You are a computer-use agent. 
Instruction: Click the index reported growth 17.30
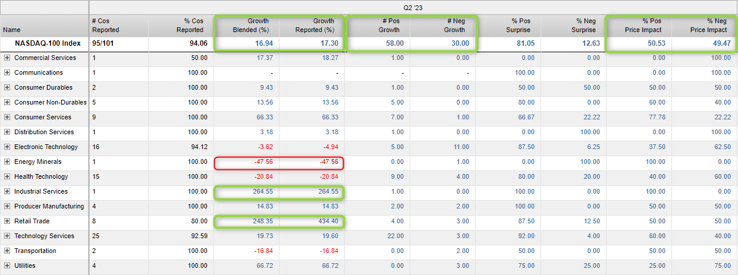(x=329, y=43)
